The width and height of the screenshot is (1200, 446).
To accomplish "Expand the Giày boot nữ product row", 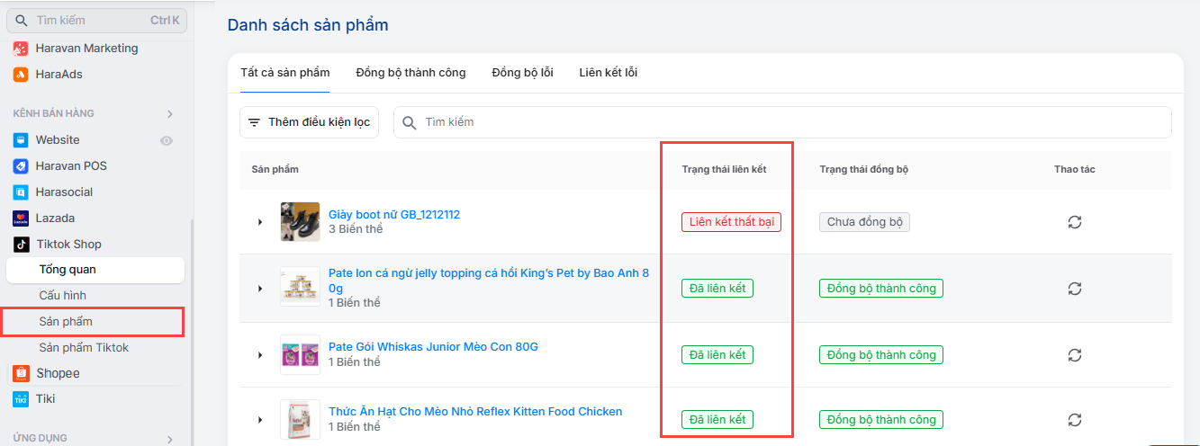I will click(x=260, y=222).
